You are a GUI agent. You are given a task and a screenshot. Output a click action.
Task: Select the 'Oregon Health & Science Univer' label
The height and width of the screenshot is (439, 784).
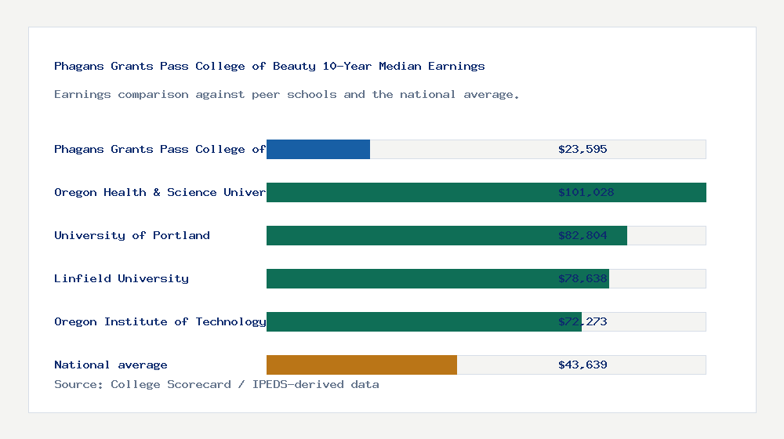160,193
